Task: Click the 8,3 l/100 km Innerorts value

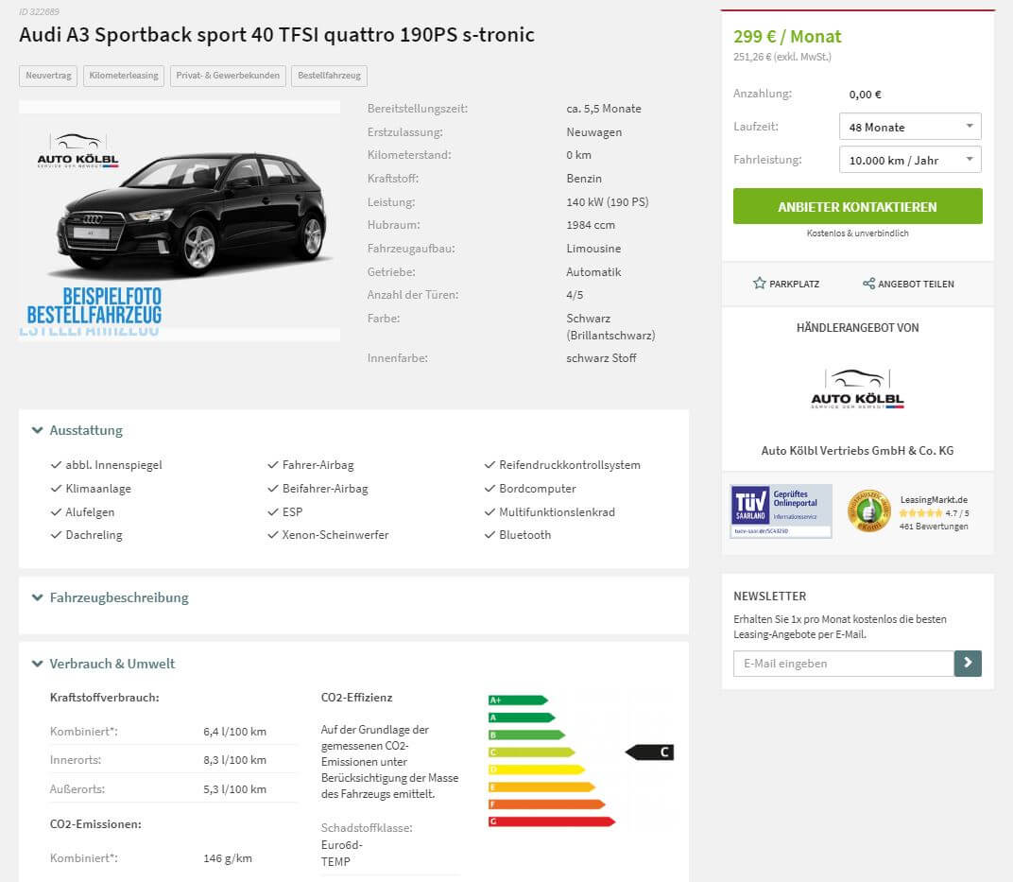Action: click(234, 760)
